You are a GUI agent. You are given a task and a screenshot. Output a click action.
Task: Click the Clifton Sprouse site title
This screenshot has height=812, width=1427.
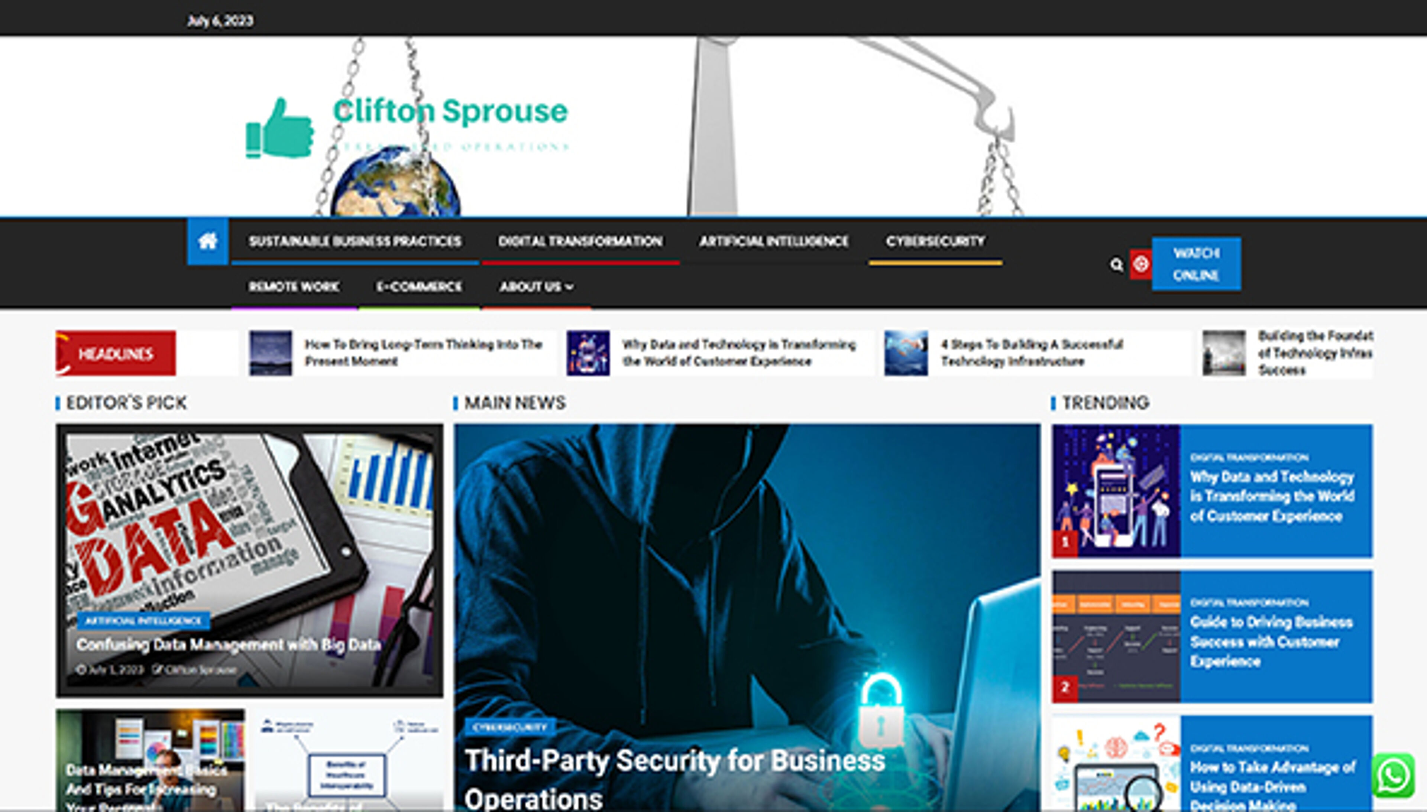point(450,111)
